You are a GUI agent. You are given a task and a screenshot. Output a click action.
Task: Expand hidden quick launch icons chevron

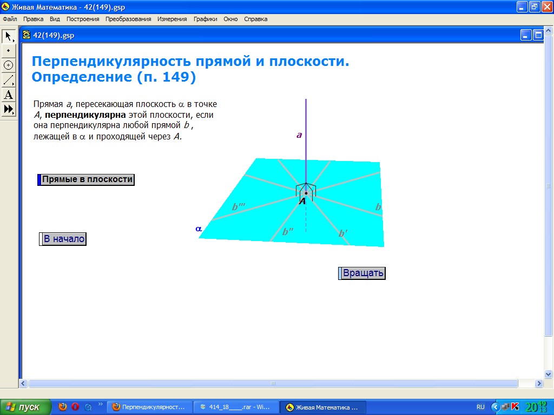[x=100, y=404]
